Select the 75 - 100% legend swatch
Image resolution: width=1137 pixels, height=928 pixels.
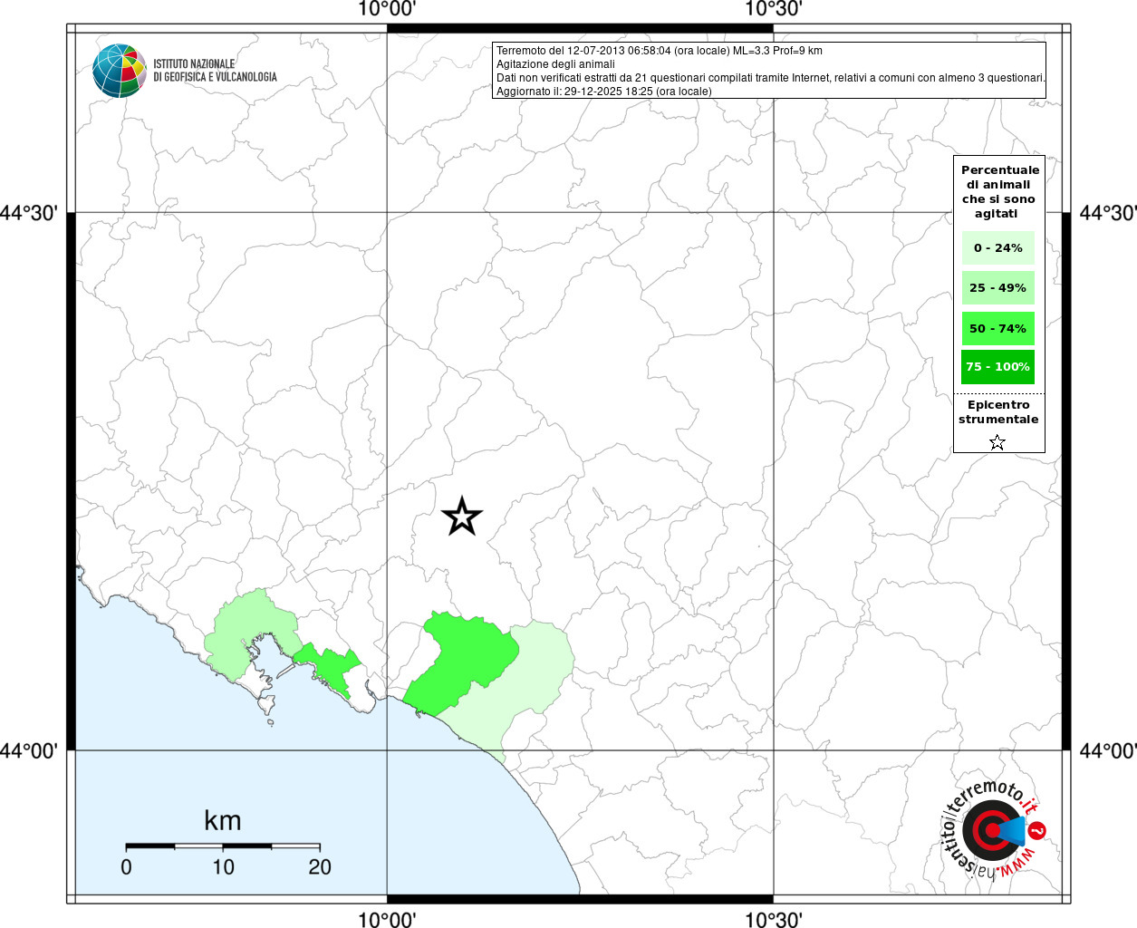(998, 366)
